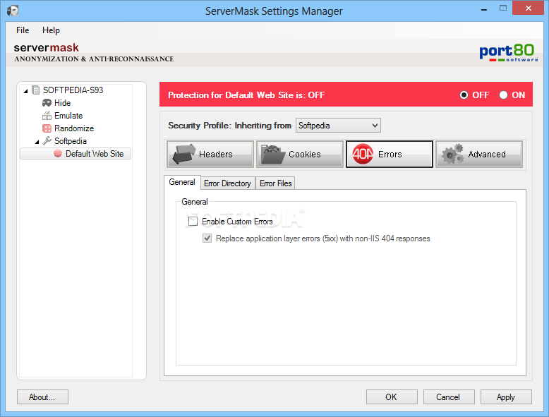Open the Errors settings section
Image resolution: width=549 pixels, height=417 pixels.
click(390, 154)
